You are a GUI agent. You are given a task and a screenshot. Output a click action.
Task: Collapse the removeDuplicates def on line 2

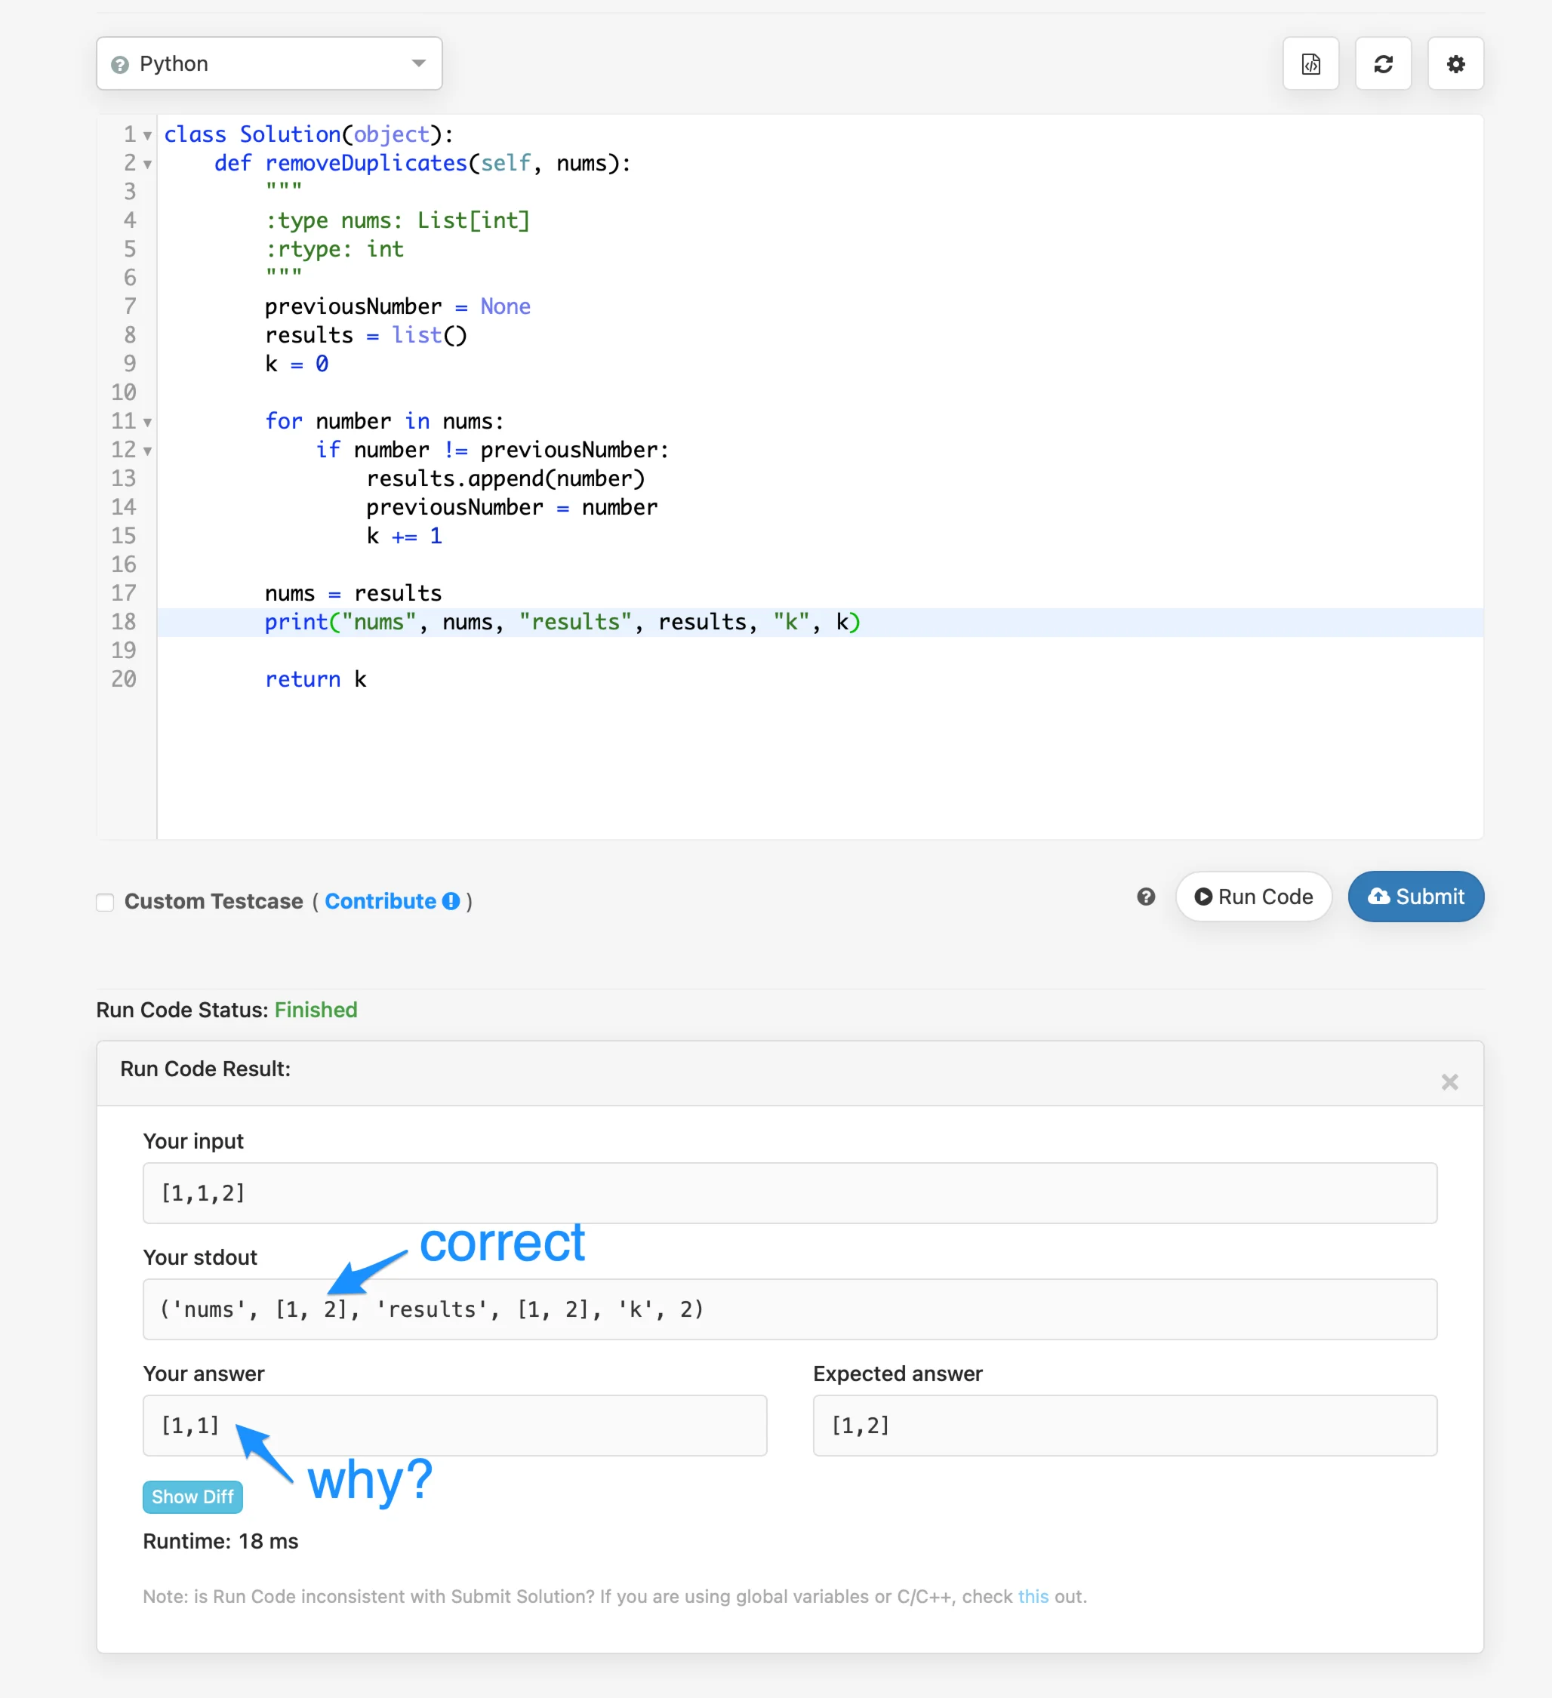(x=147, y=165)
